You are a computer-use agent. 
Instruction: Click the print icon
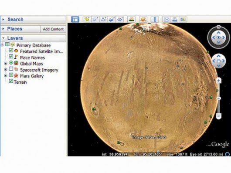(175, 19)
